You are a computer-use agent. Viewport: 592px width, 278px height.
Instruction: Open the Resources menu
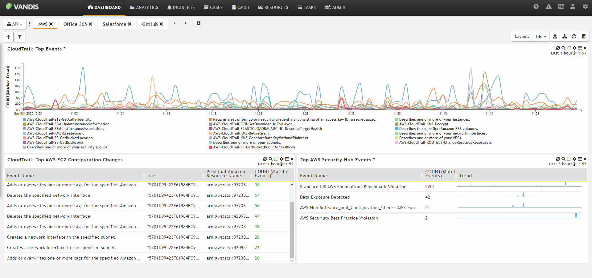click(x=273, y=7)
